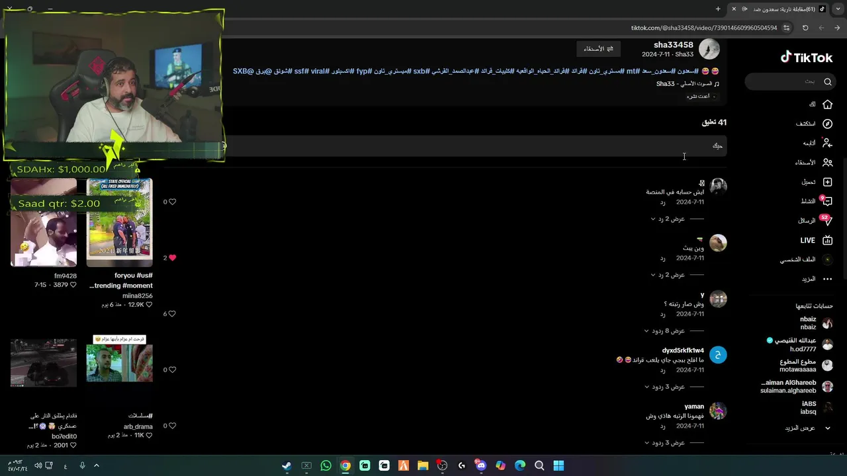Open Discord from the taskbar

(481, 465)
